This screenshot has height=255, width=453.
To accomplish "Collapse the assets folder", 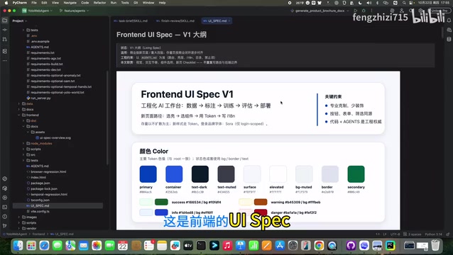I will (28, 132).
